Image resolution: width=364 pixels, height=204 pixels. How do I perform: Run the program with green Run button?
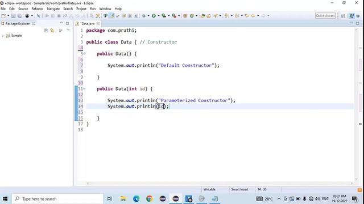tap(154, 16)
